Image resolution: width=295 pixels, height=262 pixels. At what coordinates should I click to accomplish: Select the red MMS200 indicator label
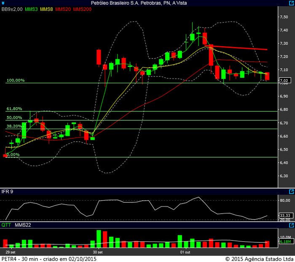(82, 9)
